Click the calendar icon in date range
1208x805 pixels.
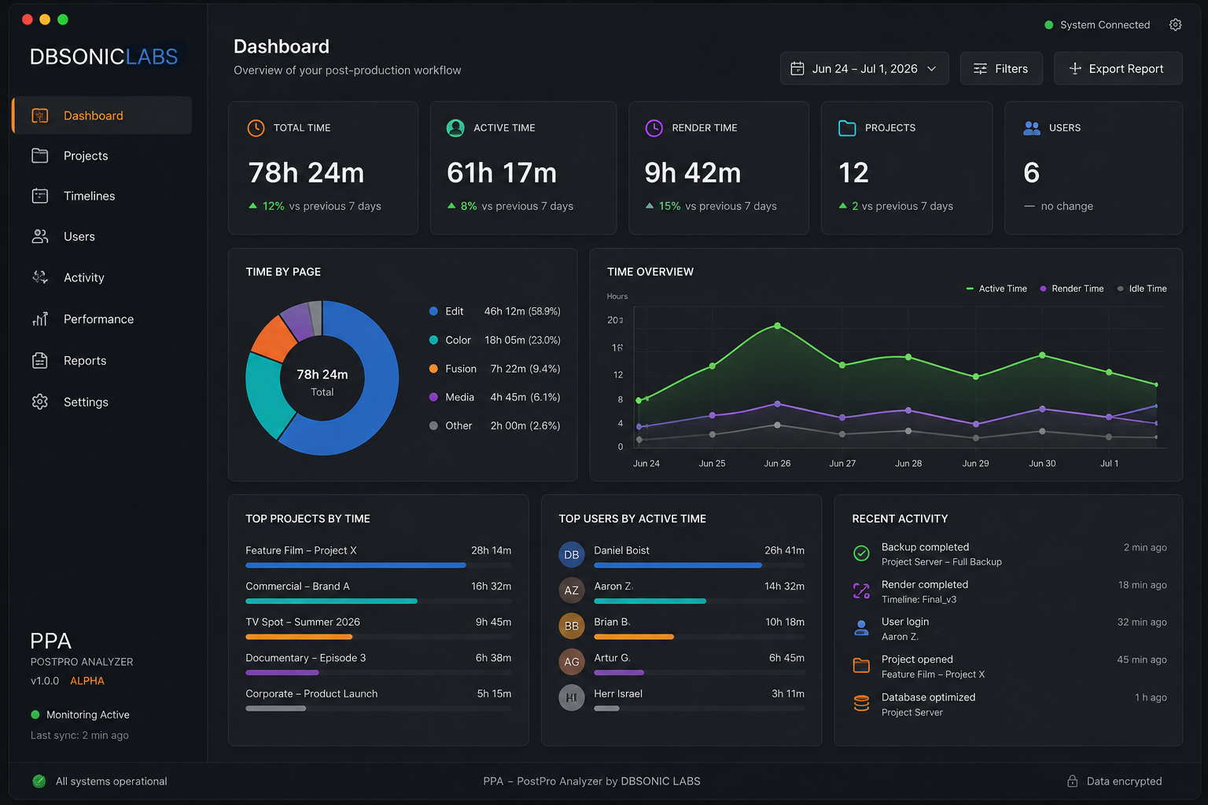coord(797,68)
